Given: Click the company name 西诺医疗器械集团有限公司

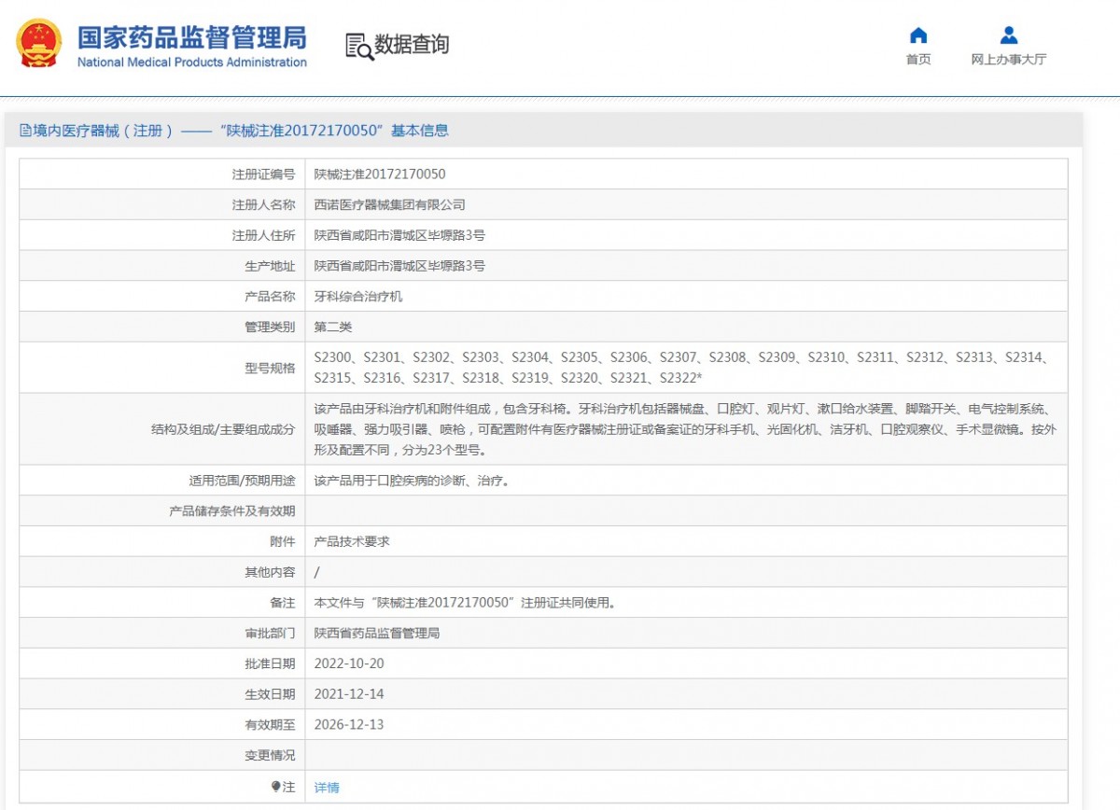Looking at the screenshot, I should coord(389,205).
